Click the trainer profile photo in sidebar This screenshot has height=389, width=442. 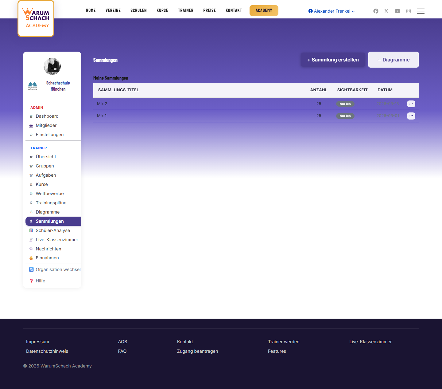(52, 66)
